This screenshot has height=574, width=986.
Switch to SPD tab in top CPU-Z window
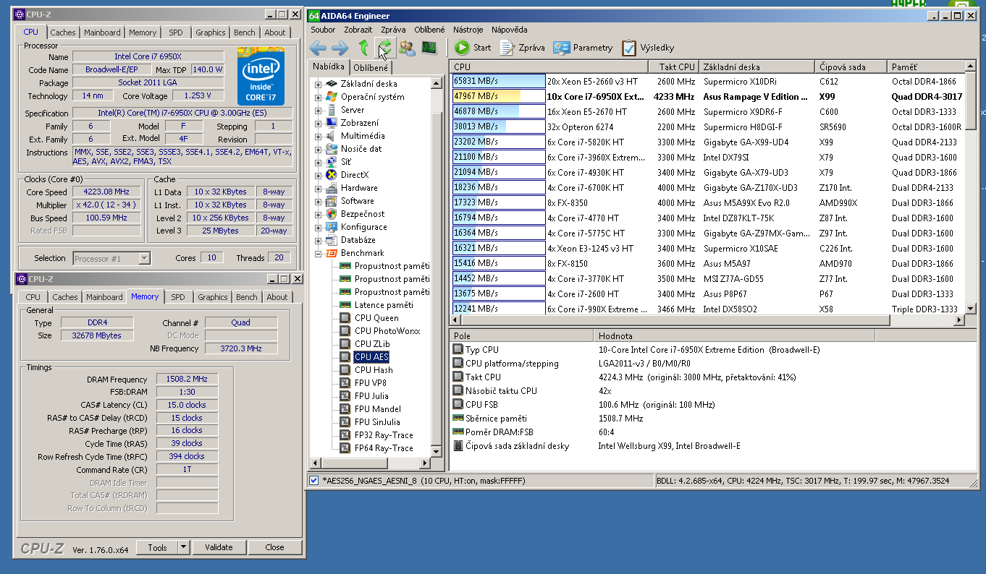176,33
